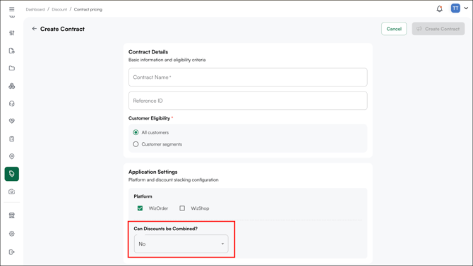Image resolution: width=473 pixels, height=266 pixels.
Task: Click the Discount breadcrumb
Action: [x=59, y=10]
